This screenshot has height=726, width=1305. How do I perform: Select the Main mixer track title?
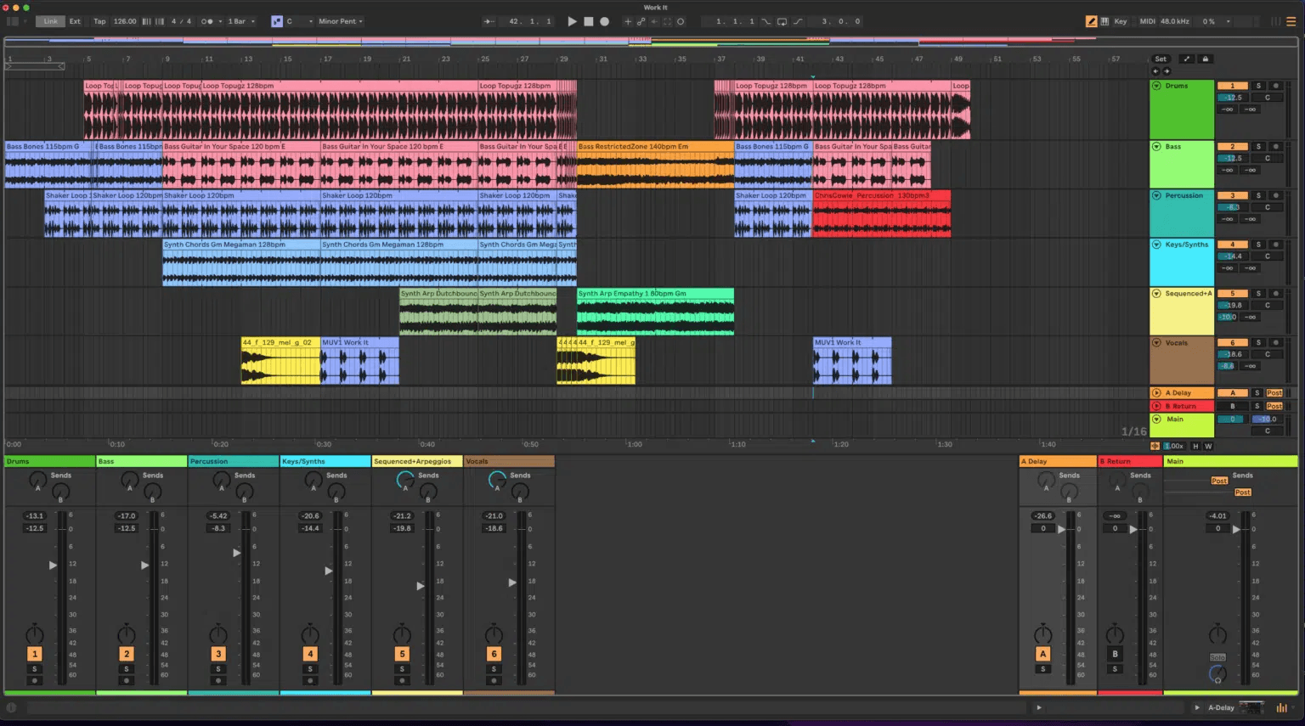[x=1230, y=461]
